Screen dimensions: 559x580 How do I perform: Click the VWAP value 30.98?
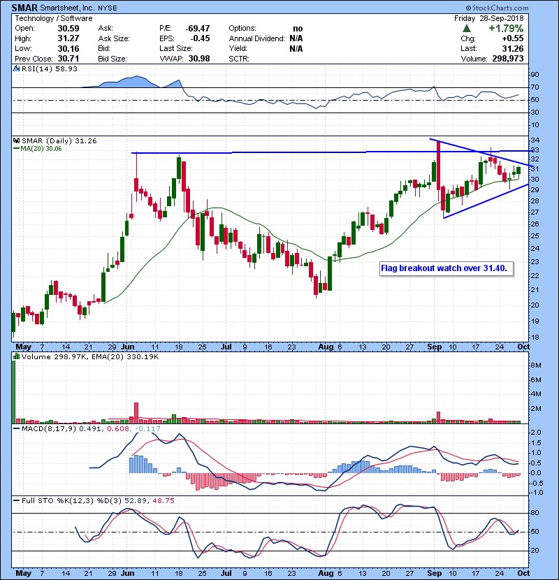click(x=199, y=59)
